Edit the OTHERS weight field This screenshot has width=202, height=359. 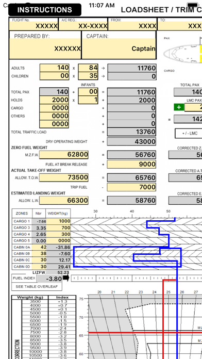coord(54,116)
